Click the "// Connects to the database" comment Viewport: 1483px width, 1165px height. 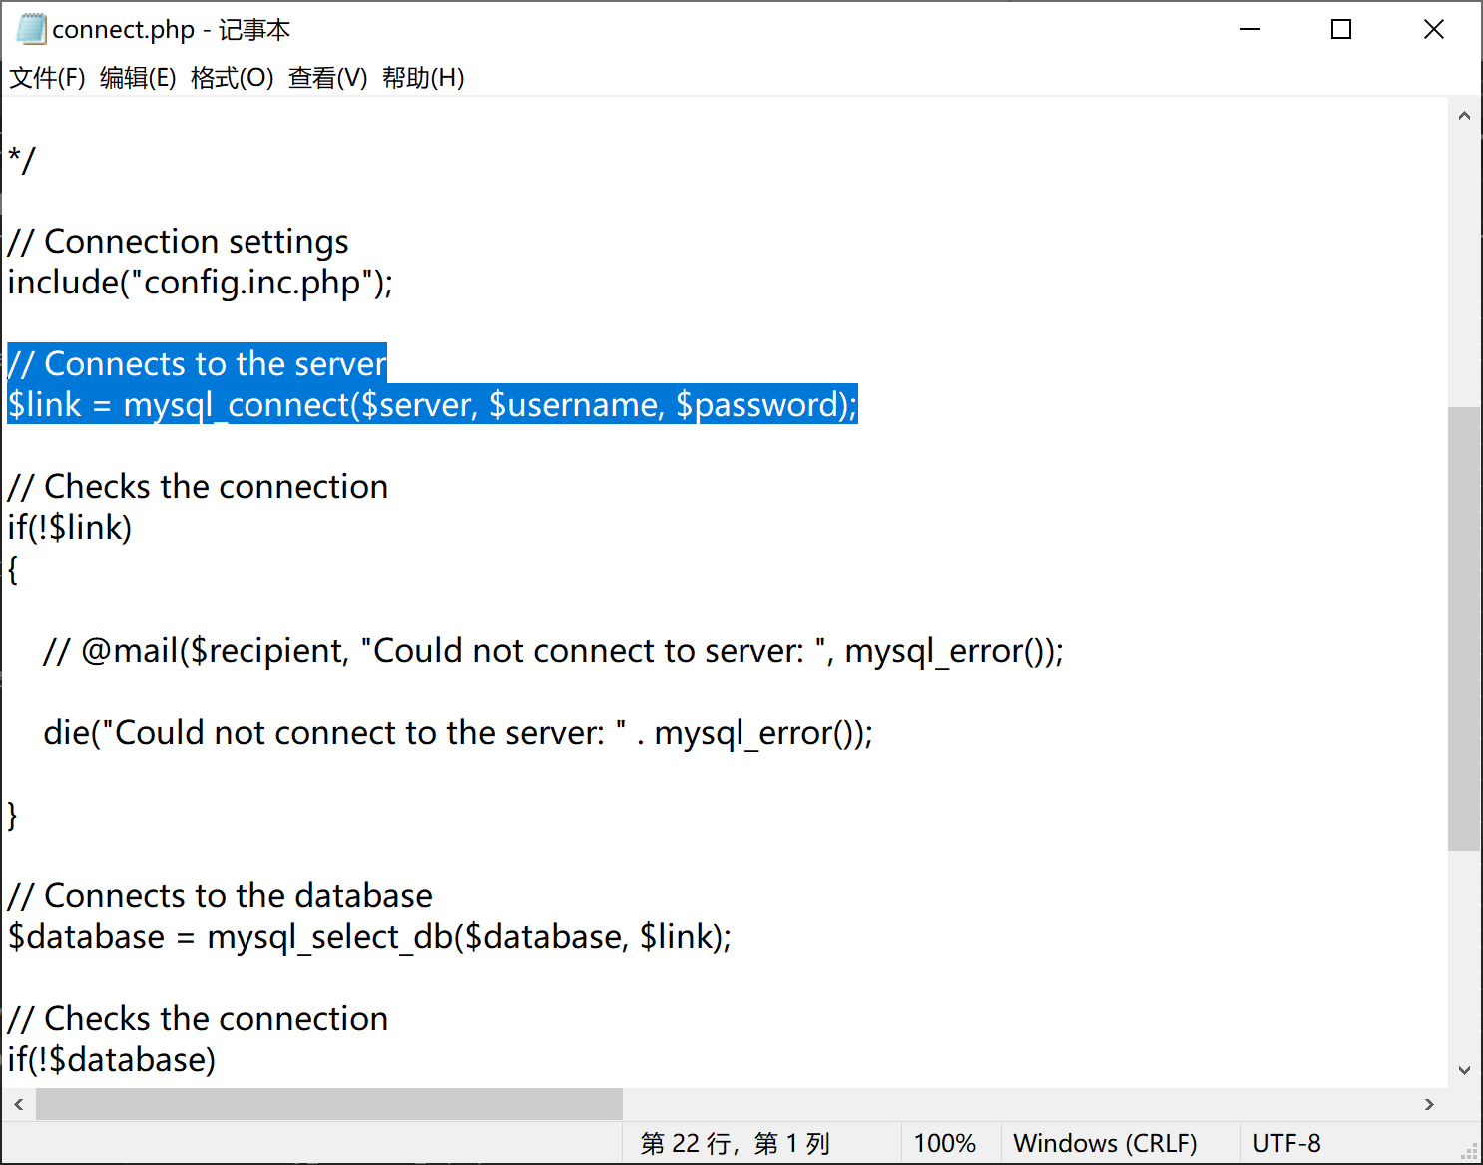point(221,896)
